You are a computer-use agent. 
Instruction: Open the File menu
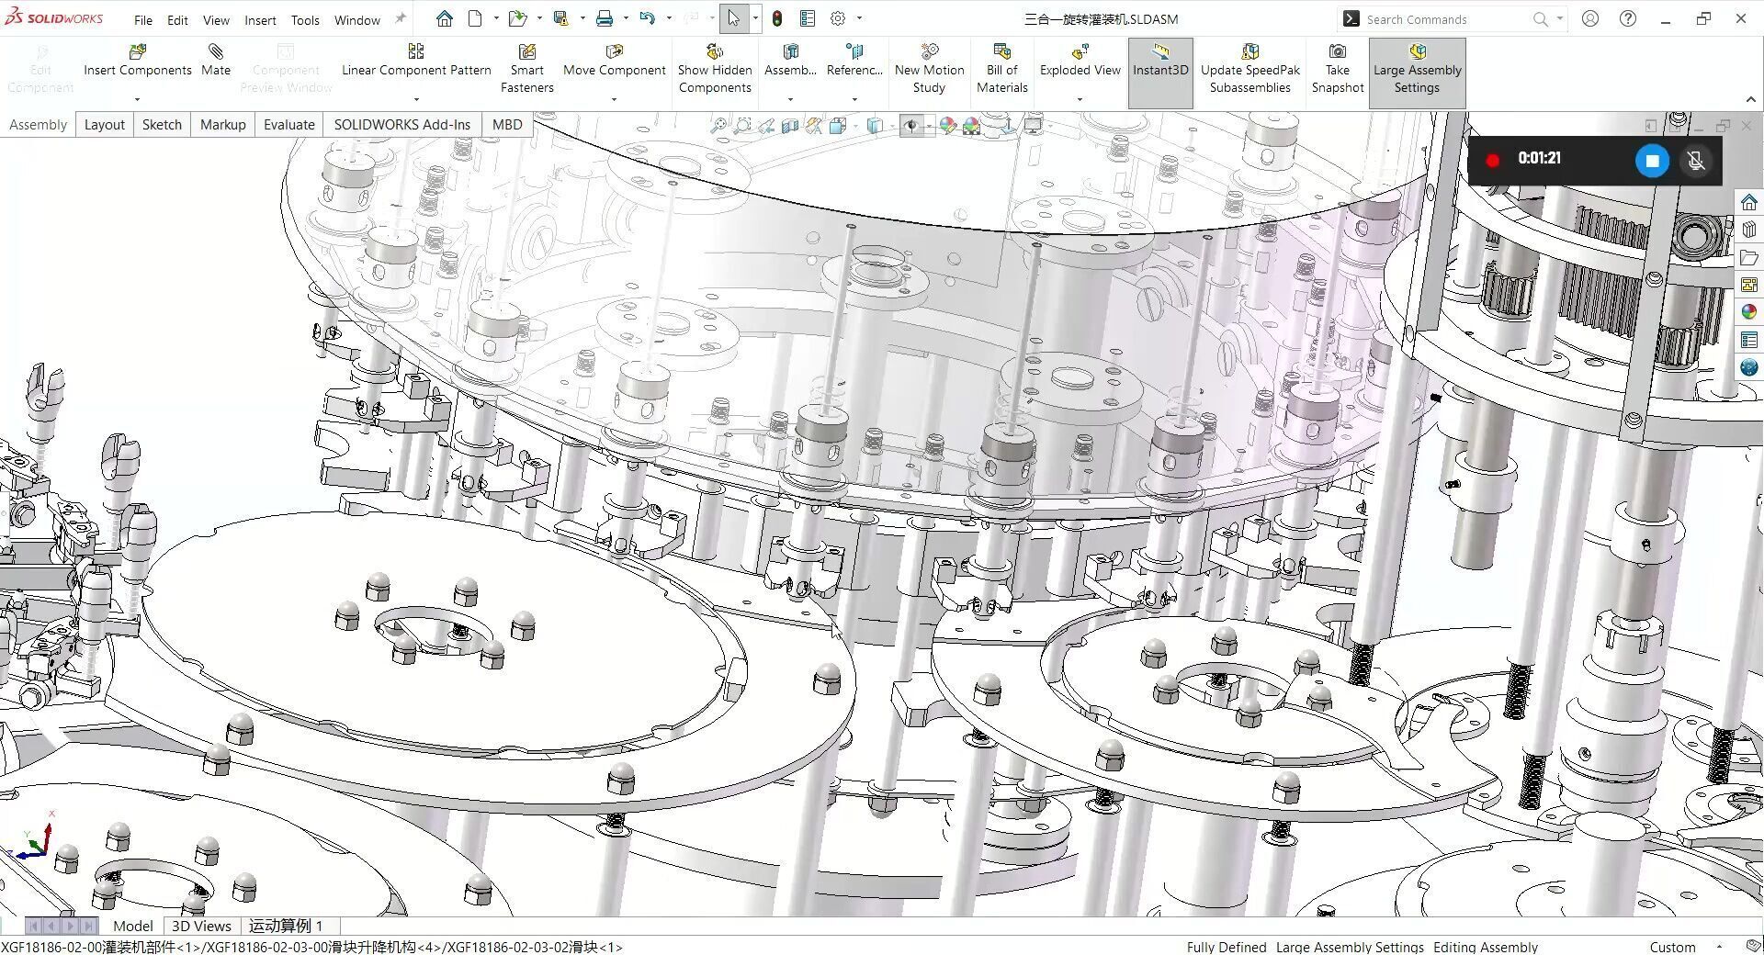tap(143, 19)
